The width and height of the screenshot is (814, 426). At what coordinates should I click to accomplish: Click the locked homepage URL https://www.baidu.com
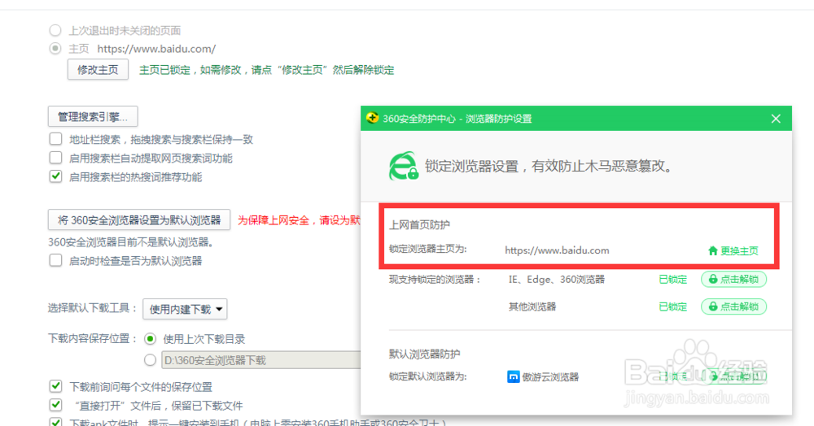pos(557,250)
